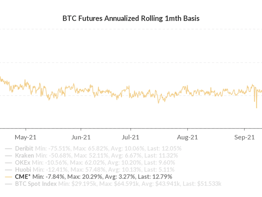Select the Jun-21 x-axis label
Screen dimensions: 262x197
(81, 137)
